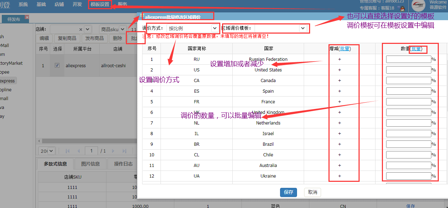The width and height of the screenshot is (448, 208).
Task: Go to last page in pager
Action: (x=124, y=151)
